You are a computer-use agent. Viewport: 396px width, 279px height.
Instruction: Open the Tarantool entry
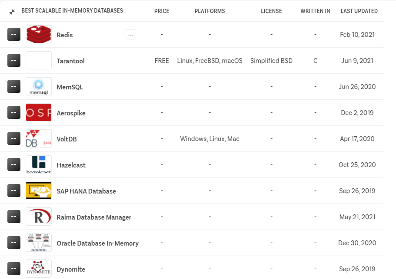pos(70,61)
